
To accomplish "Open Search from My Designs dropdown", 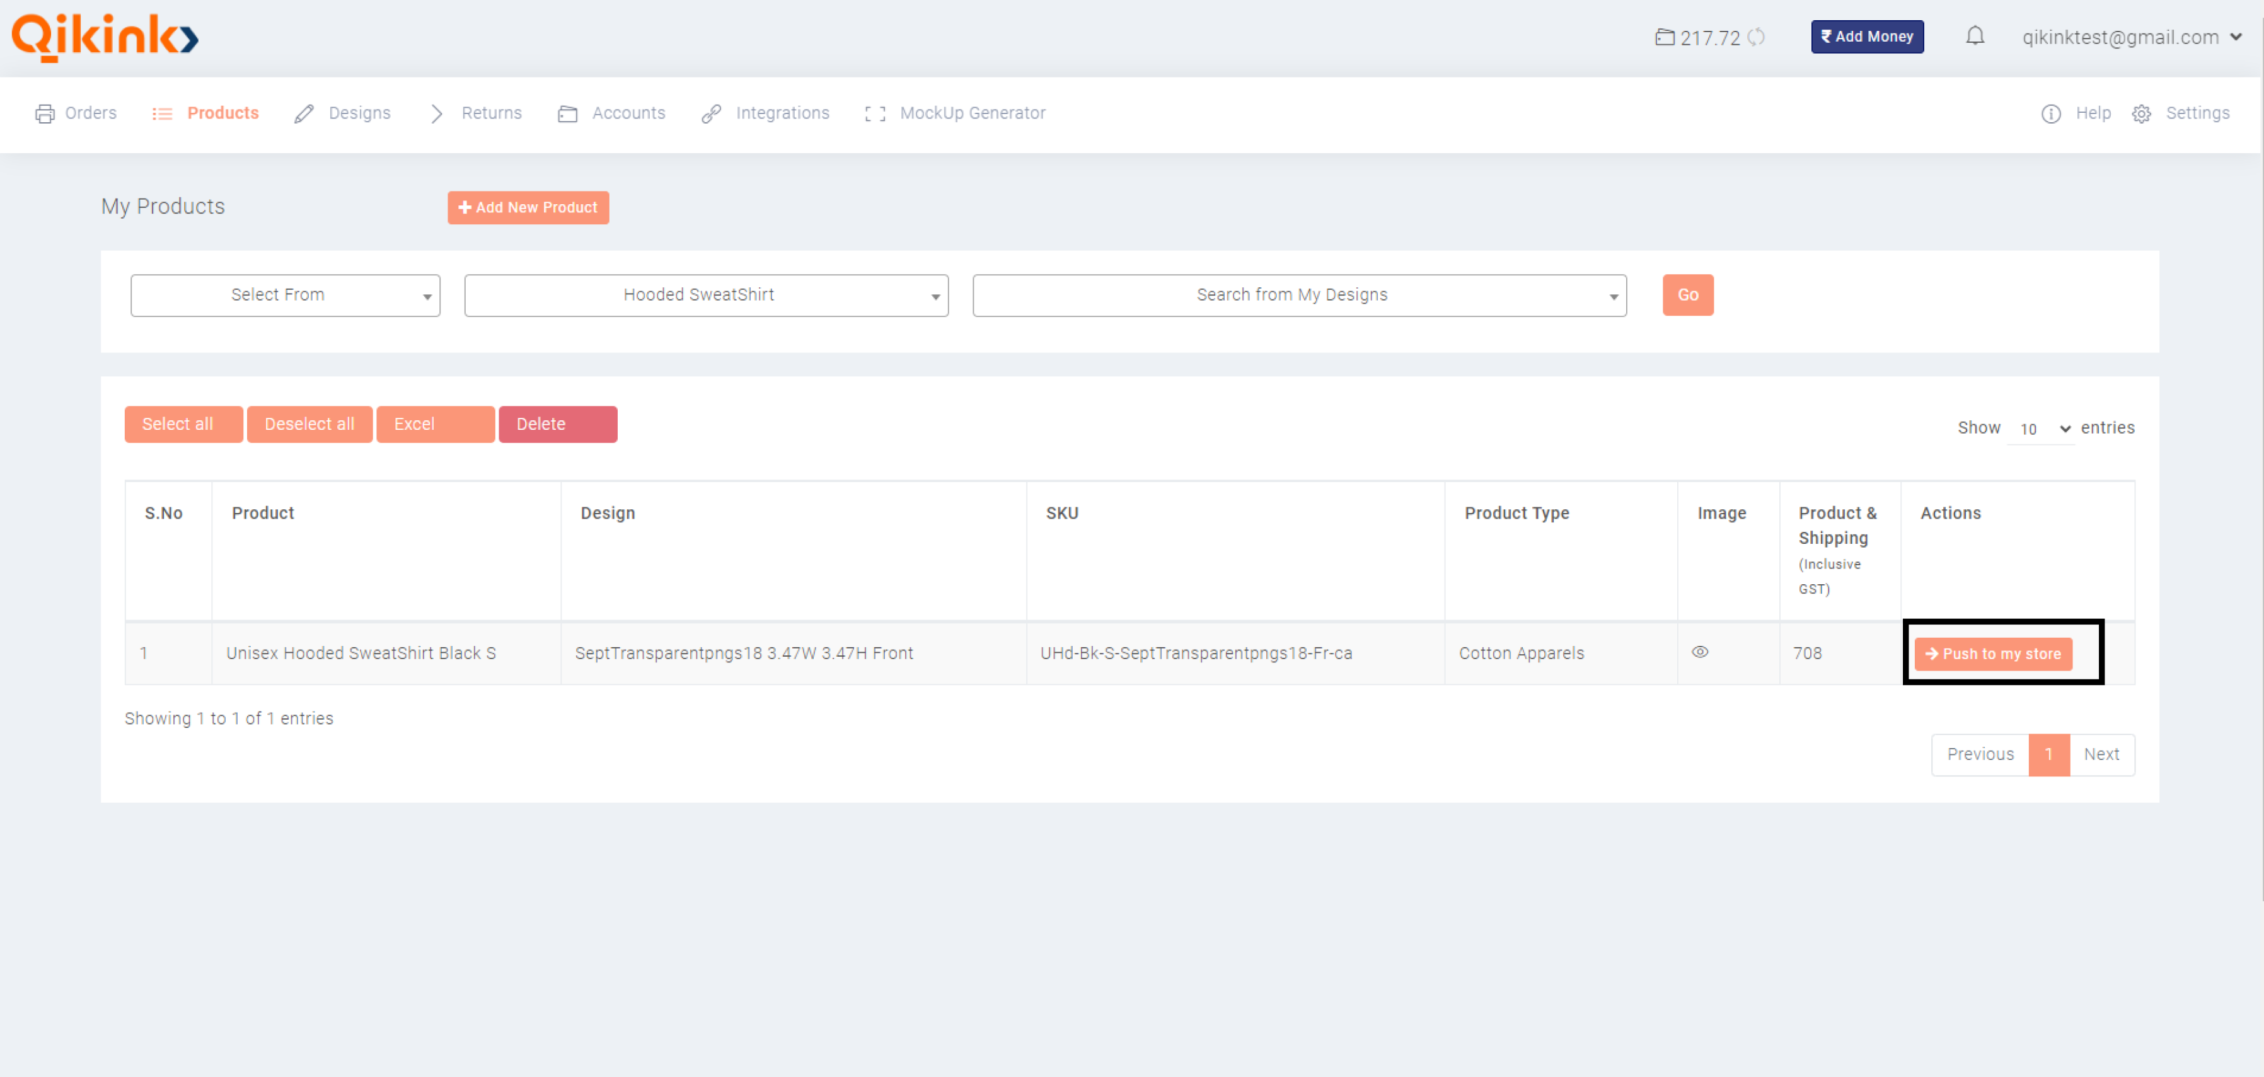I will point(1298,295).
